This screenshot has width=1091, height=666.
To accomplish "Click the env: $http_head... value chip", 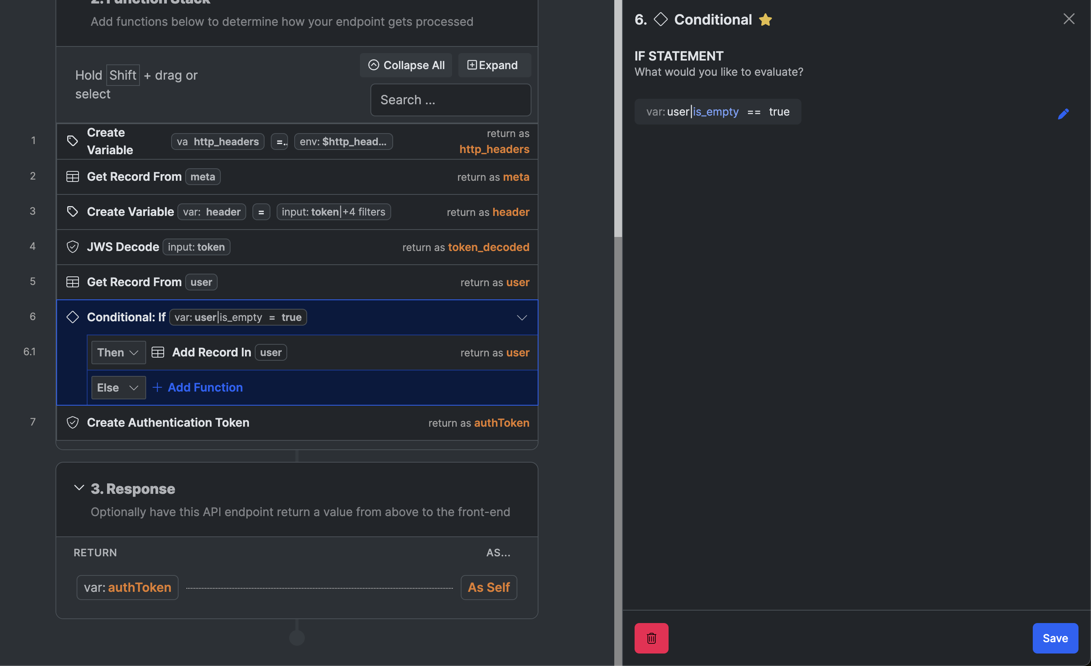I will pos(343,141).
